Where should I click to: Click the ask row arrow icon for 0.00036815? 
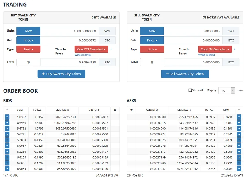click(239, 123)
